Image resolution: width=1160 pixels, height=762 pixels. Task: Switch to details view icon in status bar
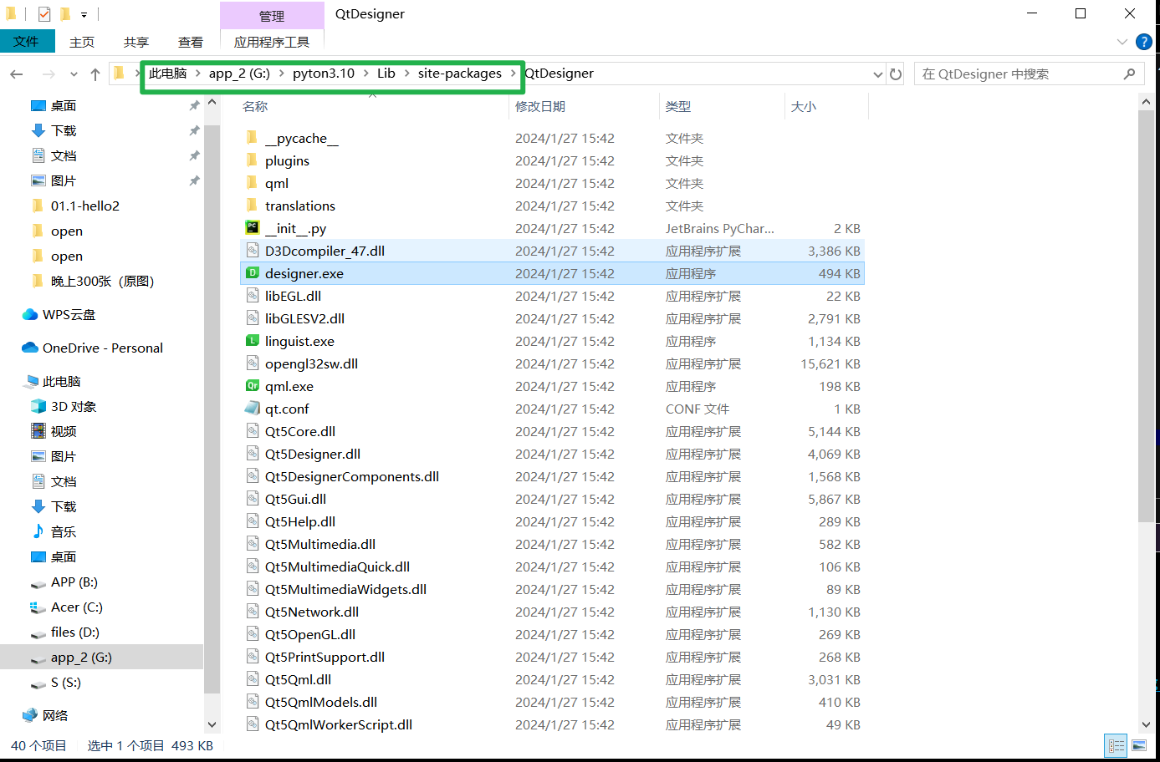[1117, 745]
